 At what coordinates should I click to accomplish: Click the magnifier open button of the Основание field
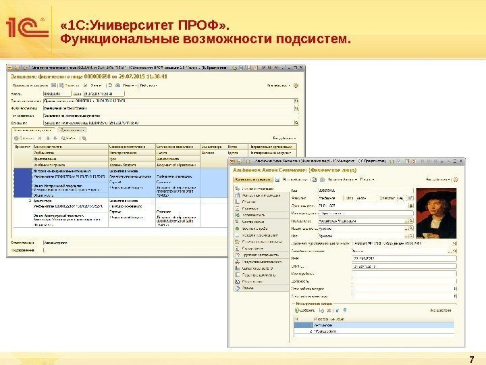(296, 123)
